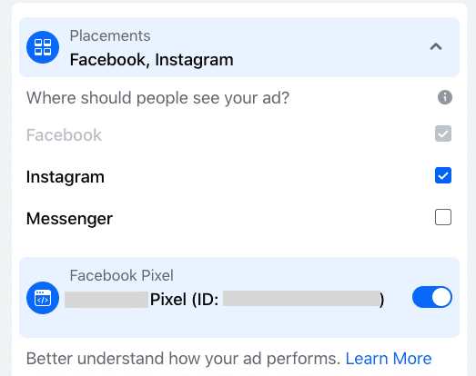
Task: Click the Facebook, Instagram summary text
Action: [151, 60]
